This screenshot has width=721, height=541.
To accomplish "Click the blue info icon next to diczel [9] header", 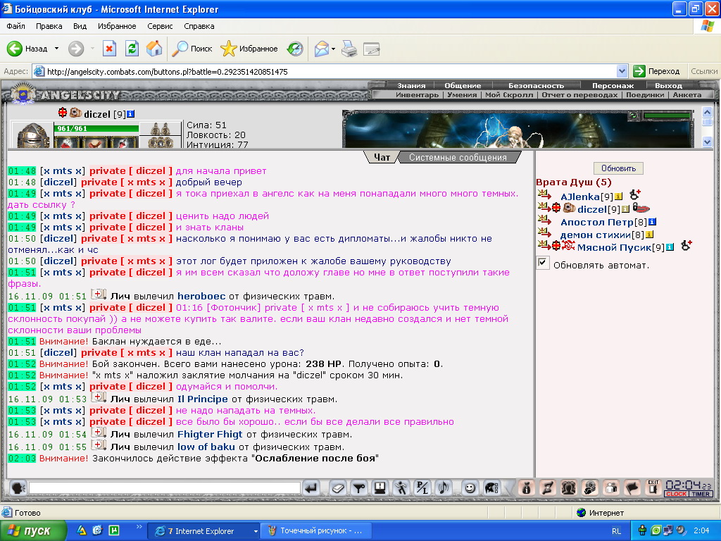I will pyautogui.click(x=130, y=114).
